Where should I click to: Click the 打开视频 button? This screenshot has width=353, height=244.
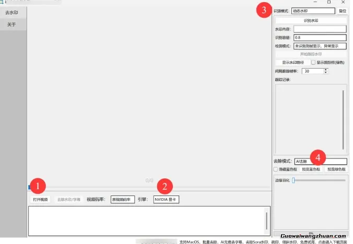click(x=40, y=200)
